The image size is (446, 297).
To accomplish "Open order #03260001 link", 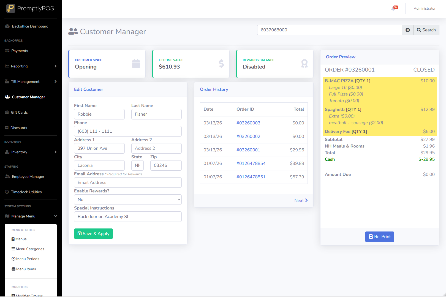I will (x=248, y=150).
